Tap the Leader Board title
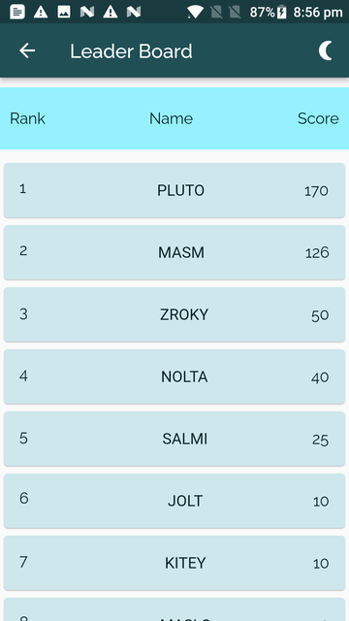The height and width of the screenshot is (621, 349). 132,51
